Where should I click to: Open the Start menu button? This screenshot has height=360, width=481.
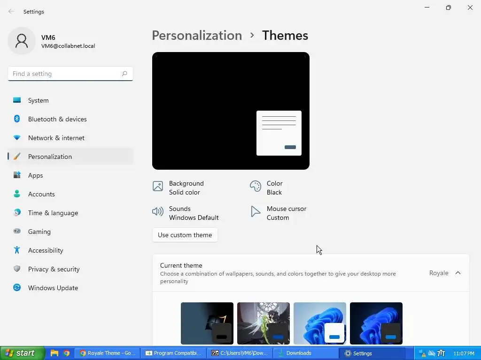click(23, 353)
